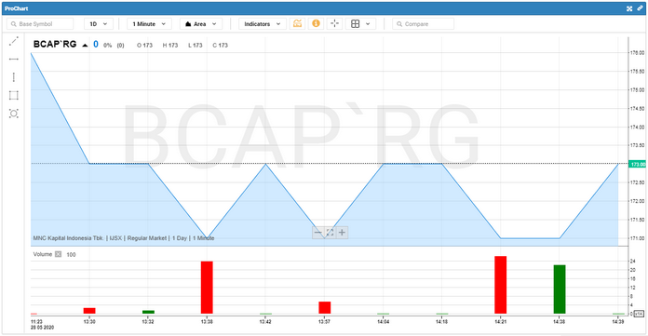
Task: Click the red volume bar at 13:57
Action: pos(324,307)
